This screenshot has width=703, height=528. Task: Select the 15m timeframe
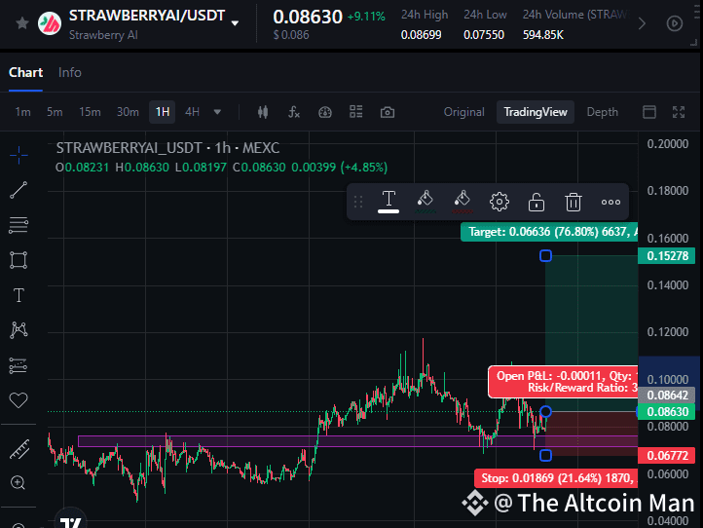pos(90,112)
